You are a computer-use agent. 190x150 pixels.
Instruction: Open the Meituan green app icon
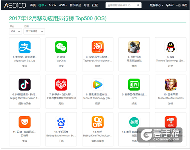pos(134,122)
